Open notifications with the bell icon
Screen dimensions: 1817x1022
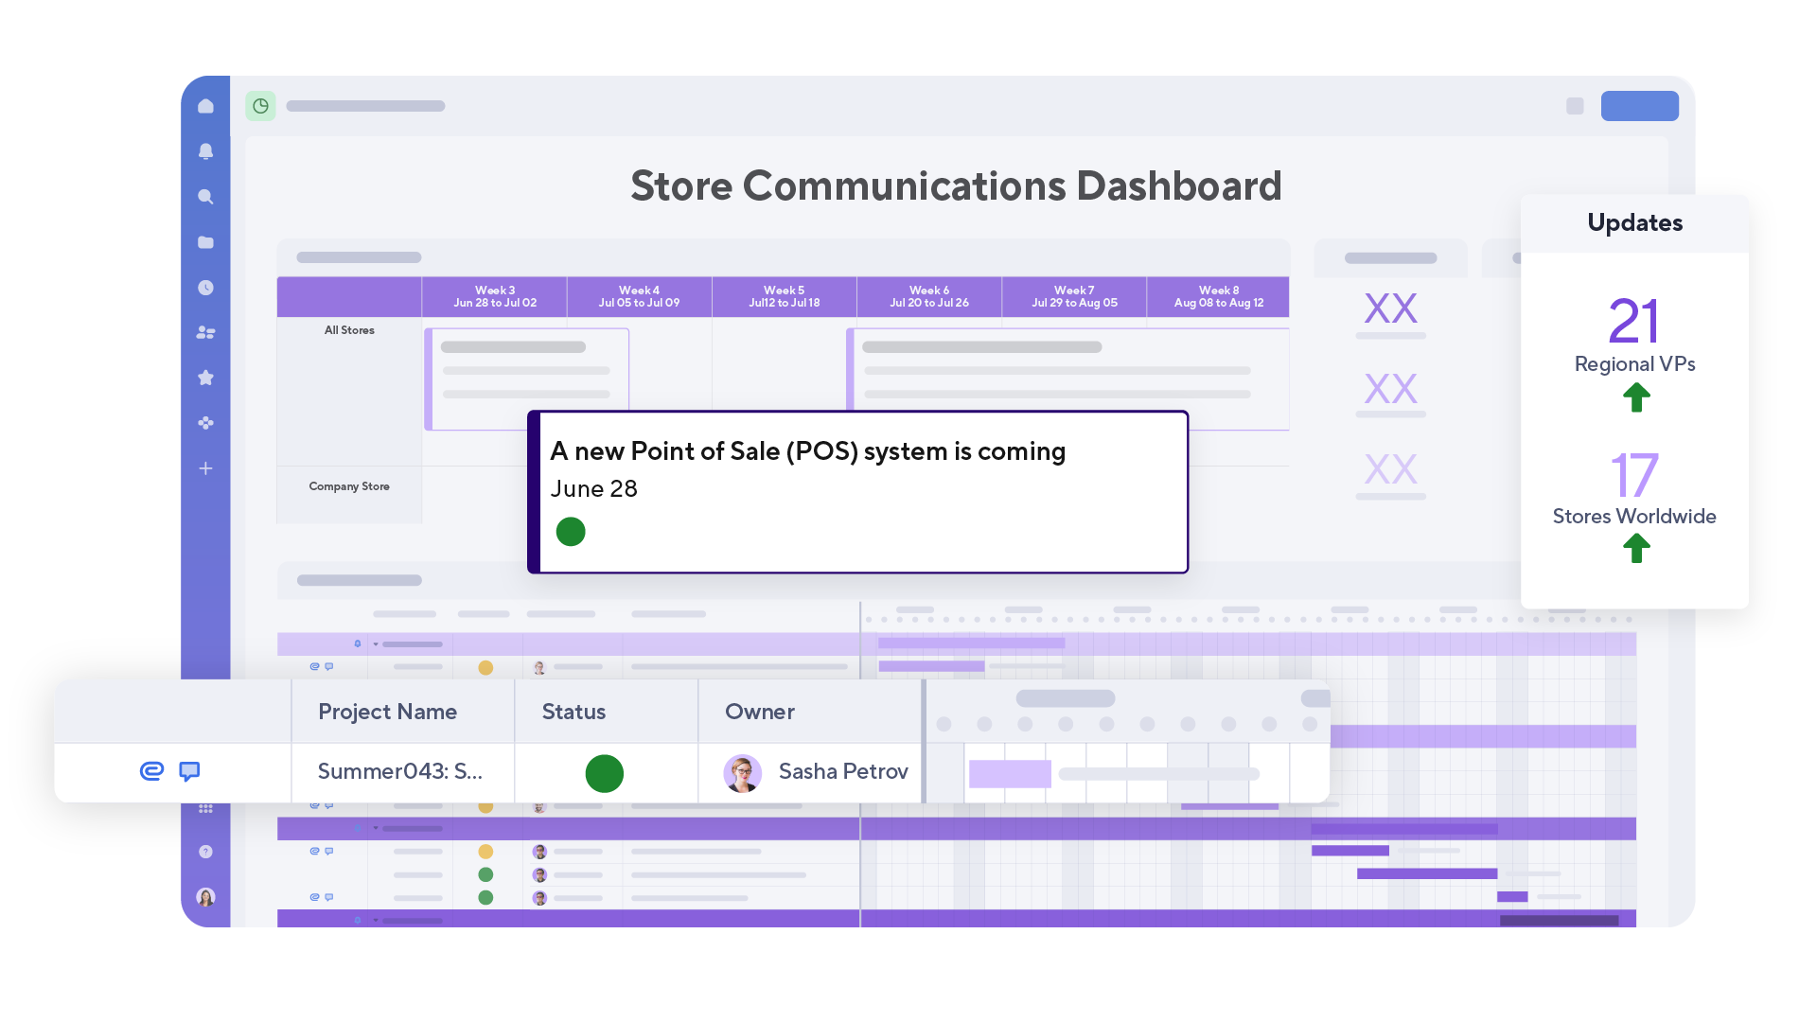(205, 151)
